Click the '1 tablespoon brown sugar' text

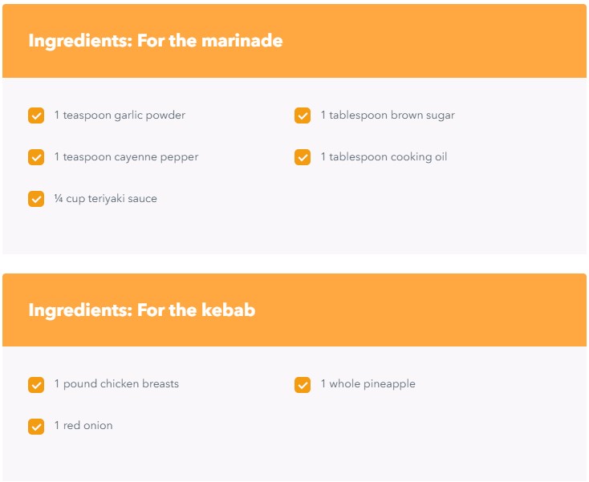388,115
